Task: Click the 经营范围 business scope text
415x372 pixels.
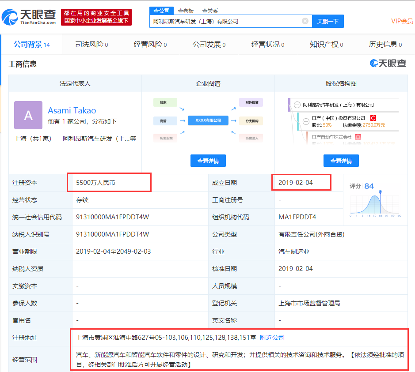Action: tap(240, 360)
